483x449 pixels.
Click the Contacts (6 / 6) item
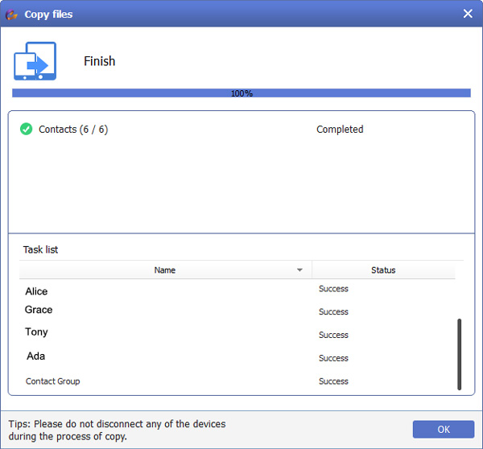73,130
